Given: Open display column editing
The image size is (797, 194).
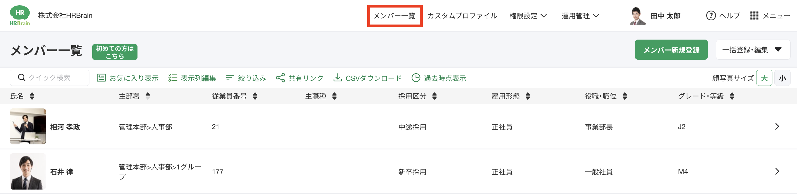Looking at the screenshot, I should tap(192, 78).
